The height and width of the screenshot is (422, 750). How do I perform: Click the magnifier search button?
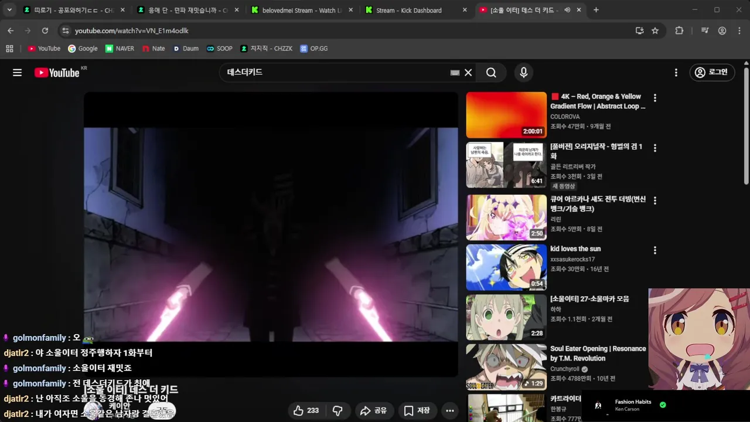(491, 73)
